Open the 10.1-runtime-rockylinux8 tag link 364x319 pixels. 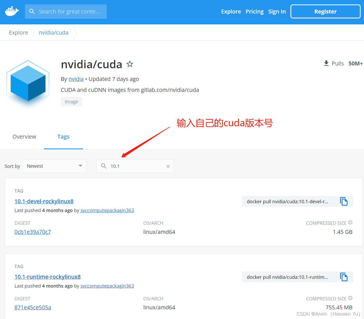[x=48, y=277]
